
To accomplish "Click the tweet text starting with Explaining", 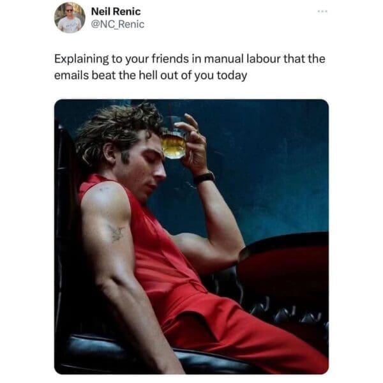I will tap(190, 67).
